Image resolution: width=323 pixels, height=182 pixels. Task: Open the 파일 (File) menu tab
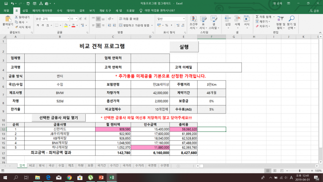pos(6,10)
